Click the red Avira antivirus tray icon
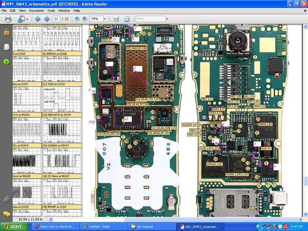This screenshot has width=308, height=231. pyautogui.click(x=286, y=226)
